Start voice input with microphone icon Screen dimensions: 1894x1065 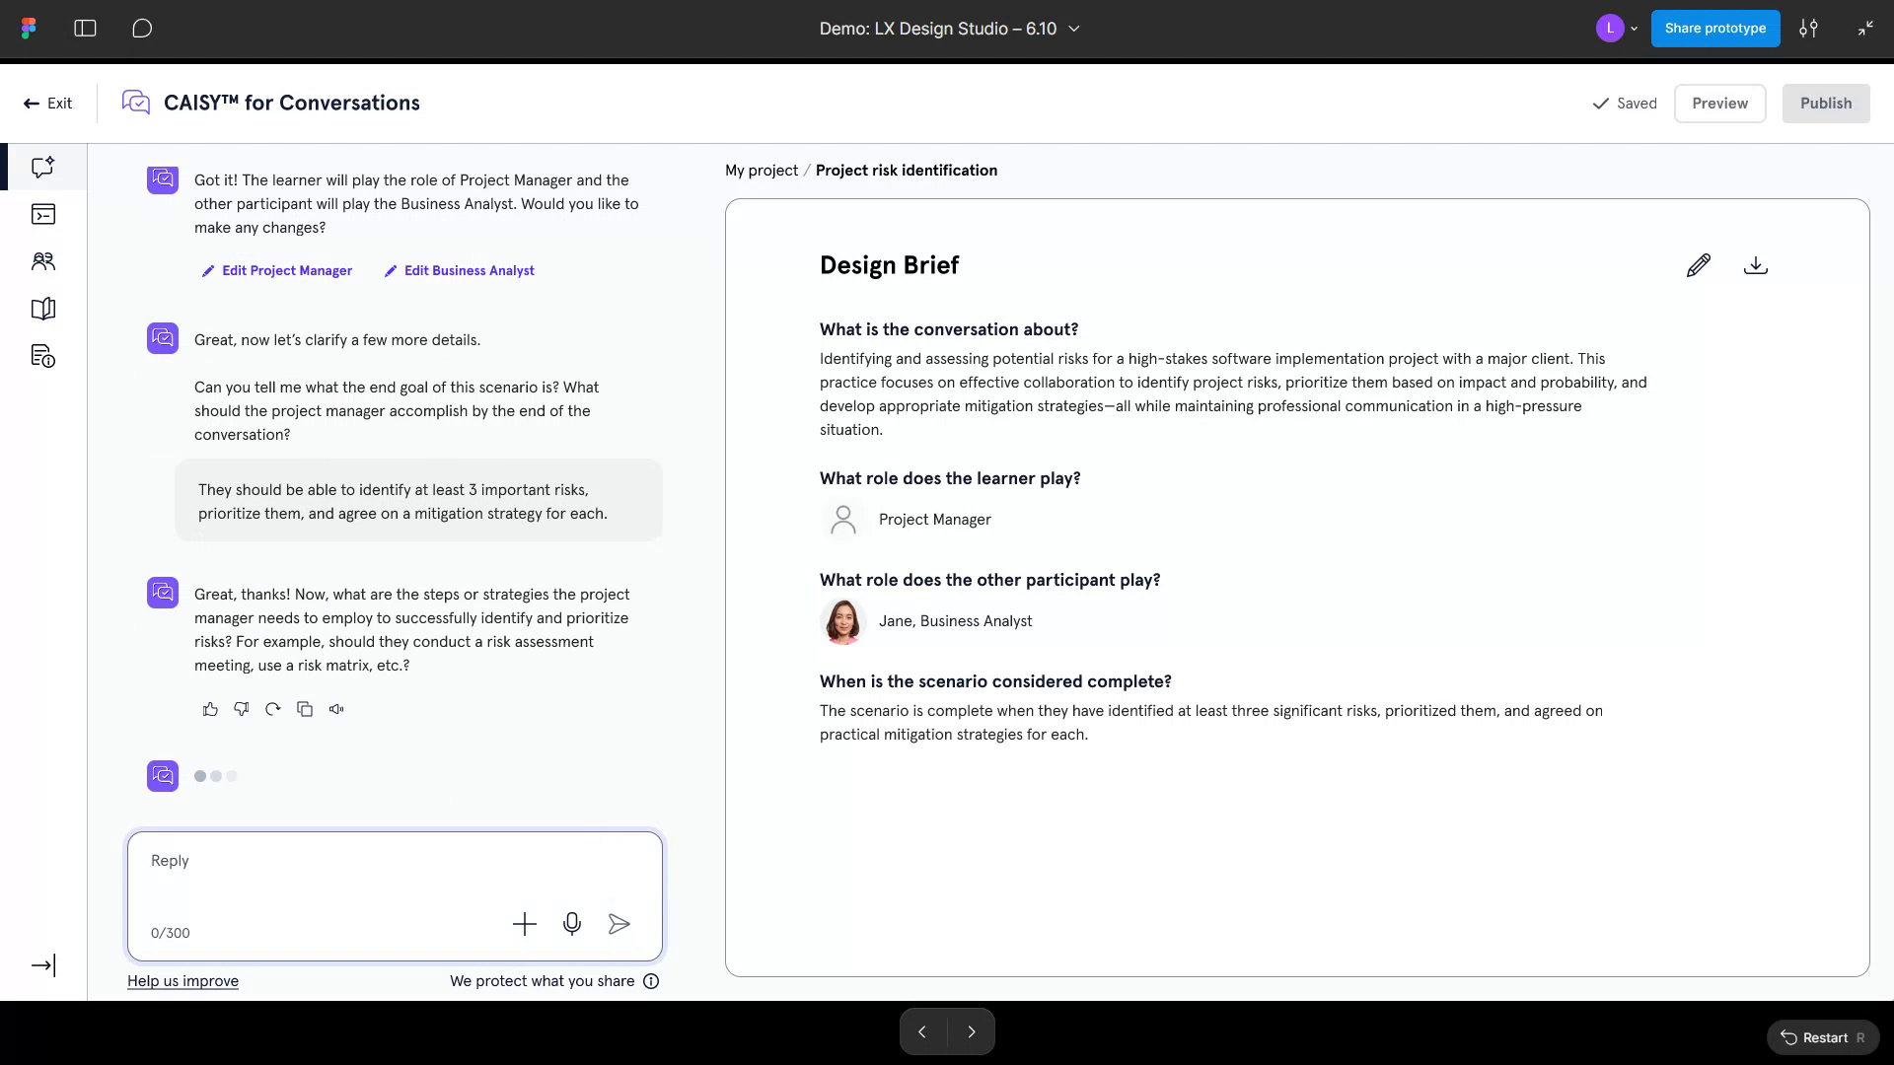571,924
